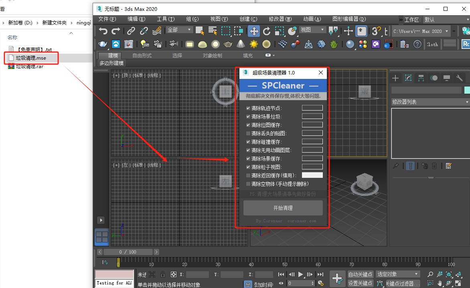
Task: Check the 清除返回缓存(慎用) checkbox
Action: (248, 175)
